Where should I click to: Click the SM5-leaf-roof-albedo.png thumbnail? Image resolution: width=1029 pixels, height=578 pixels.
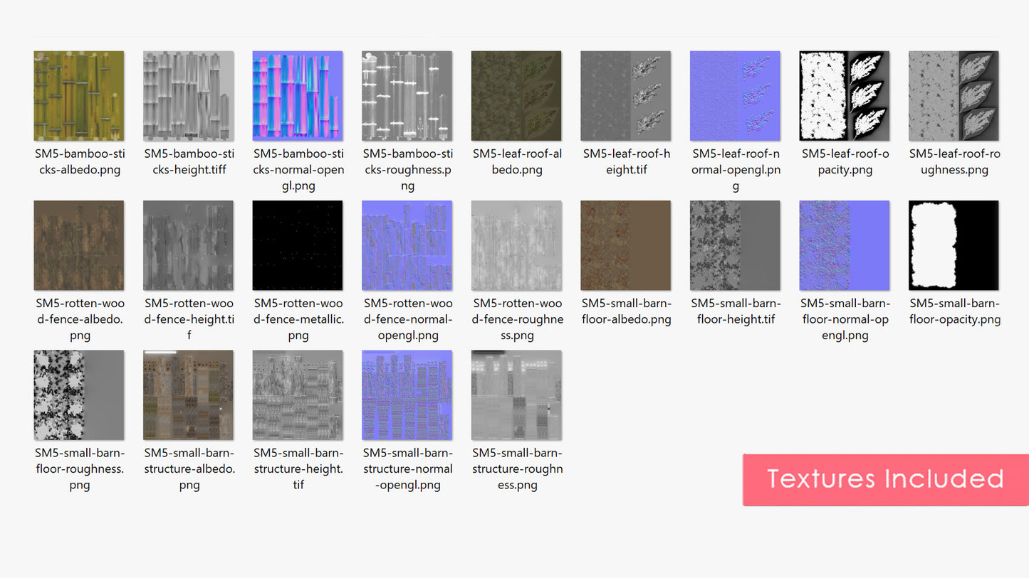[516, 96]
